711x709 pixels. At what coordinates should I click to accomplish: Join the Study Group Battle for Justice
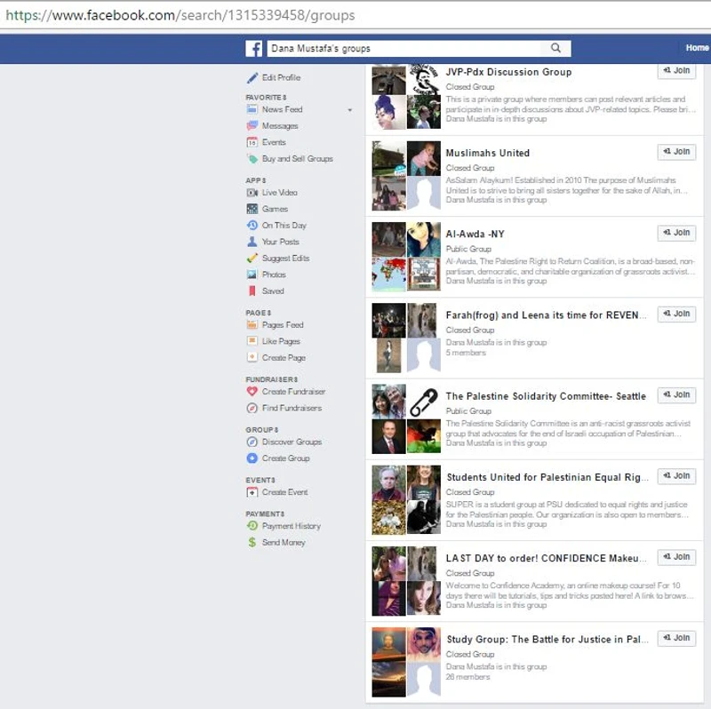[x=676, y=638]
